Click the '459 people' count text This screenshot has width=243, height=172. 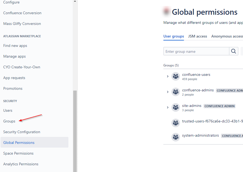(x=190, y=79)
